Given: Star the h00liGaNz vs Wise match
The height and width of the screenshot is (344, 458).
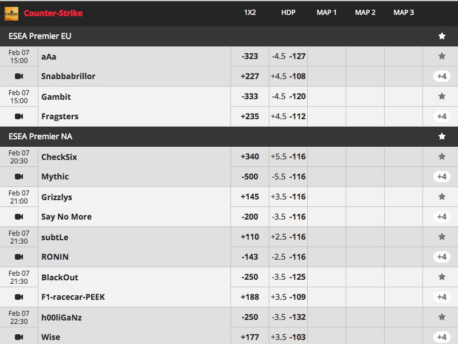Looking at the screenshot, I should click(x=441, y=317).
